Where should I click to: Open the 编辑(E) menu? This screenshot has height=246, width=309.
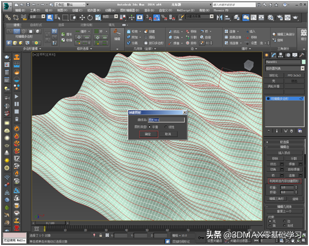pos(20,10)
